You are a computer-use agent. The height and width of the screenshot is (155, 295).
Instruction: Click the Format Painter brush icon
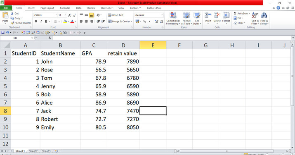pyautogui.click(x=12, y=23)
